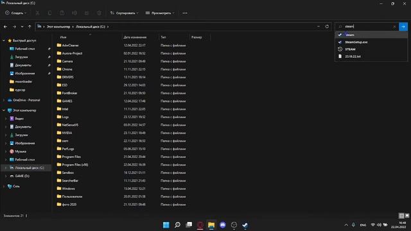This screenshot has width=411, height=231.
Task: Sort by the Размер column header
Action: 197,37
